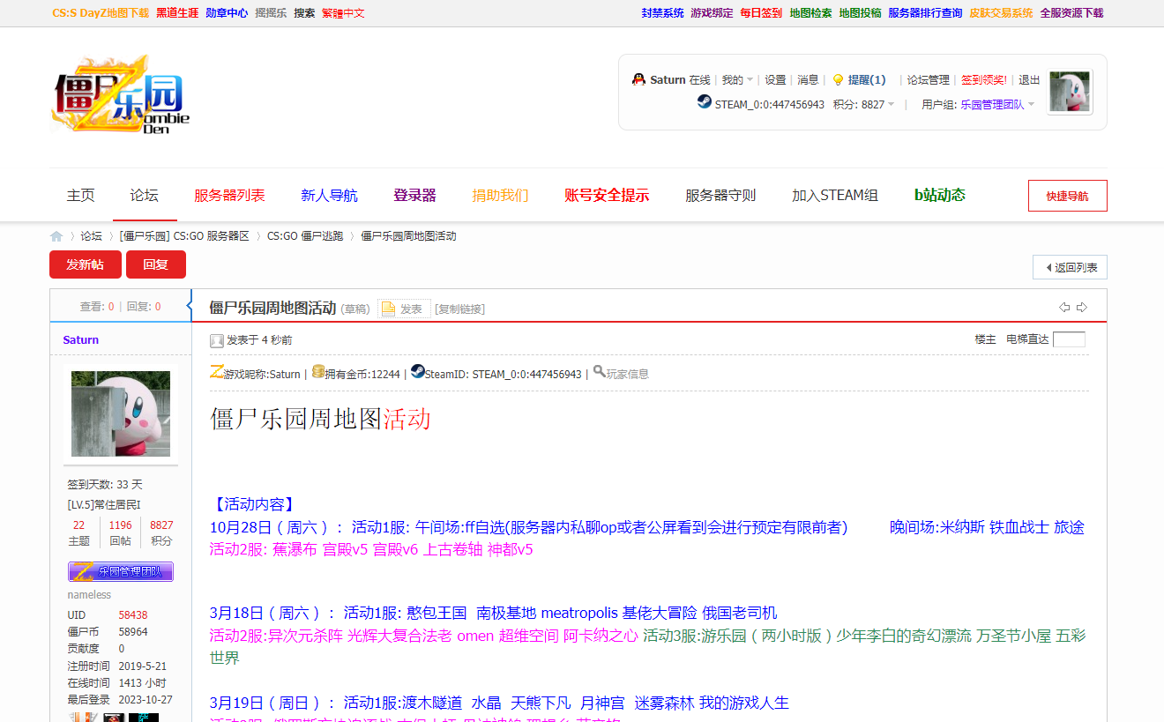1164x722 pixels.
Task: Click the Steam icon before SteamID in post
Action: 417,372
